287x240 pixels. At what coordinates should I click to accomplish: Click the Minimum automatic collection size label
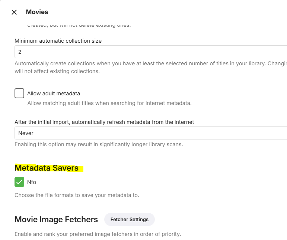tap(58, 41)
